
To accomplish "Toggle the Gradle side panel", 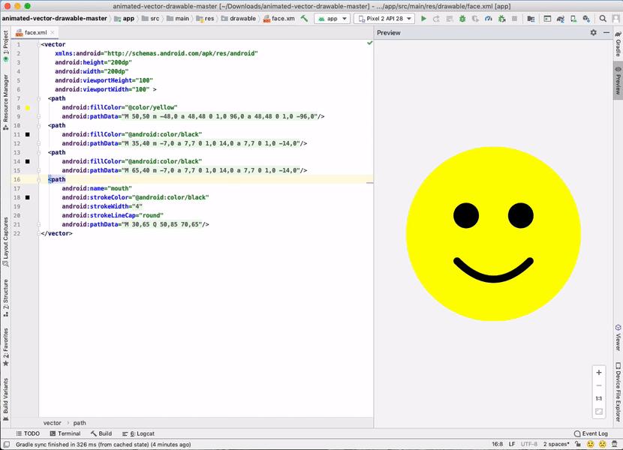I will point(618,43).
